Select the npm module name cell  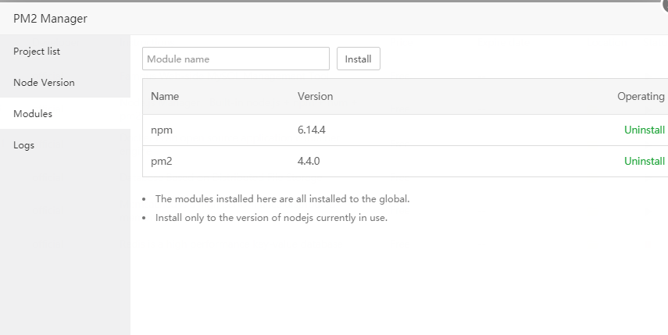162,130
